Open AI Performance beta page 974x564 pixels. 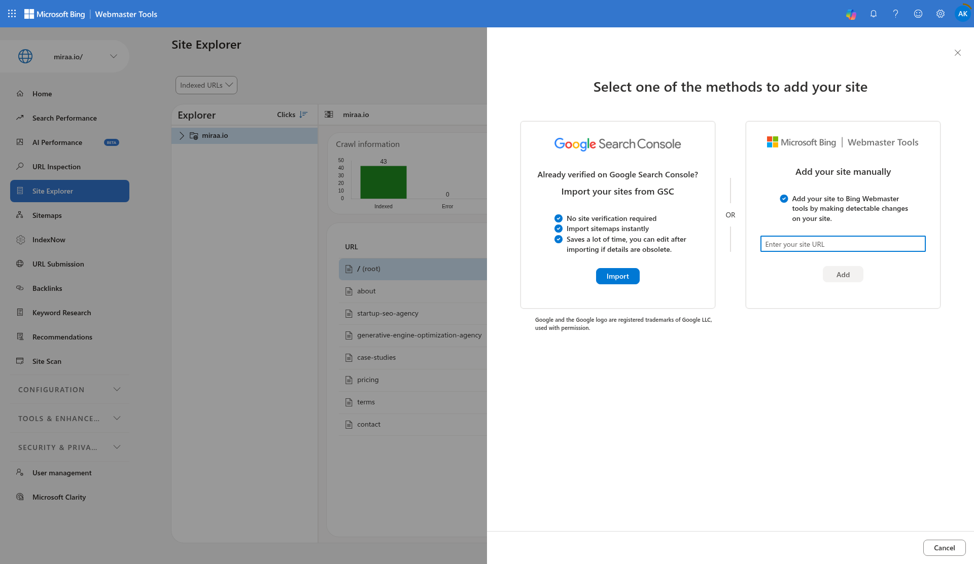[69, 142]
